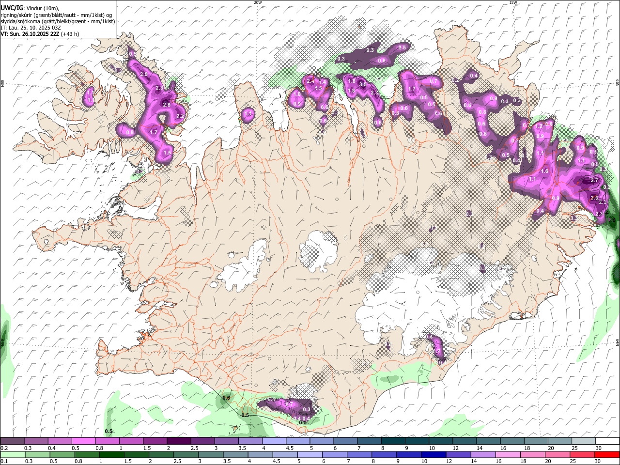Pick upper legend swatch starting at 0.2

click(x=12, y=441)
